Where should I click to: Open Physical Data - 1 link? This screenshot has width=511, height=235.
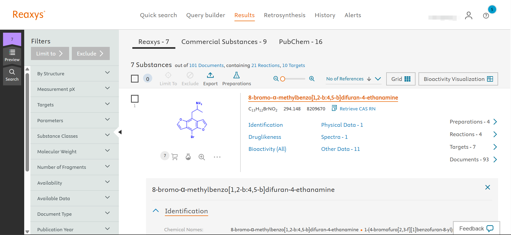(x=342, y=125)
